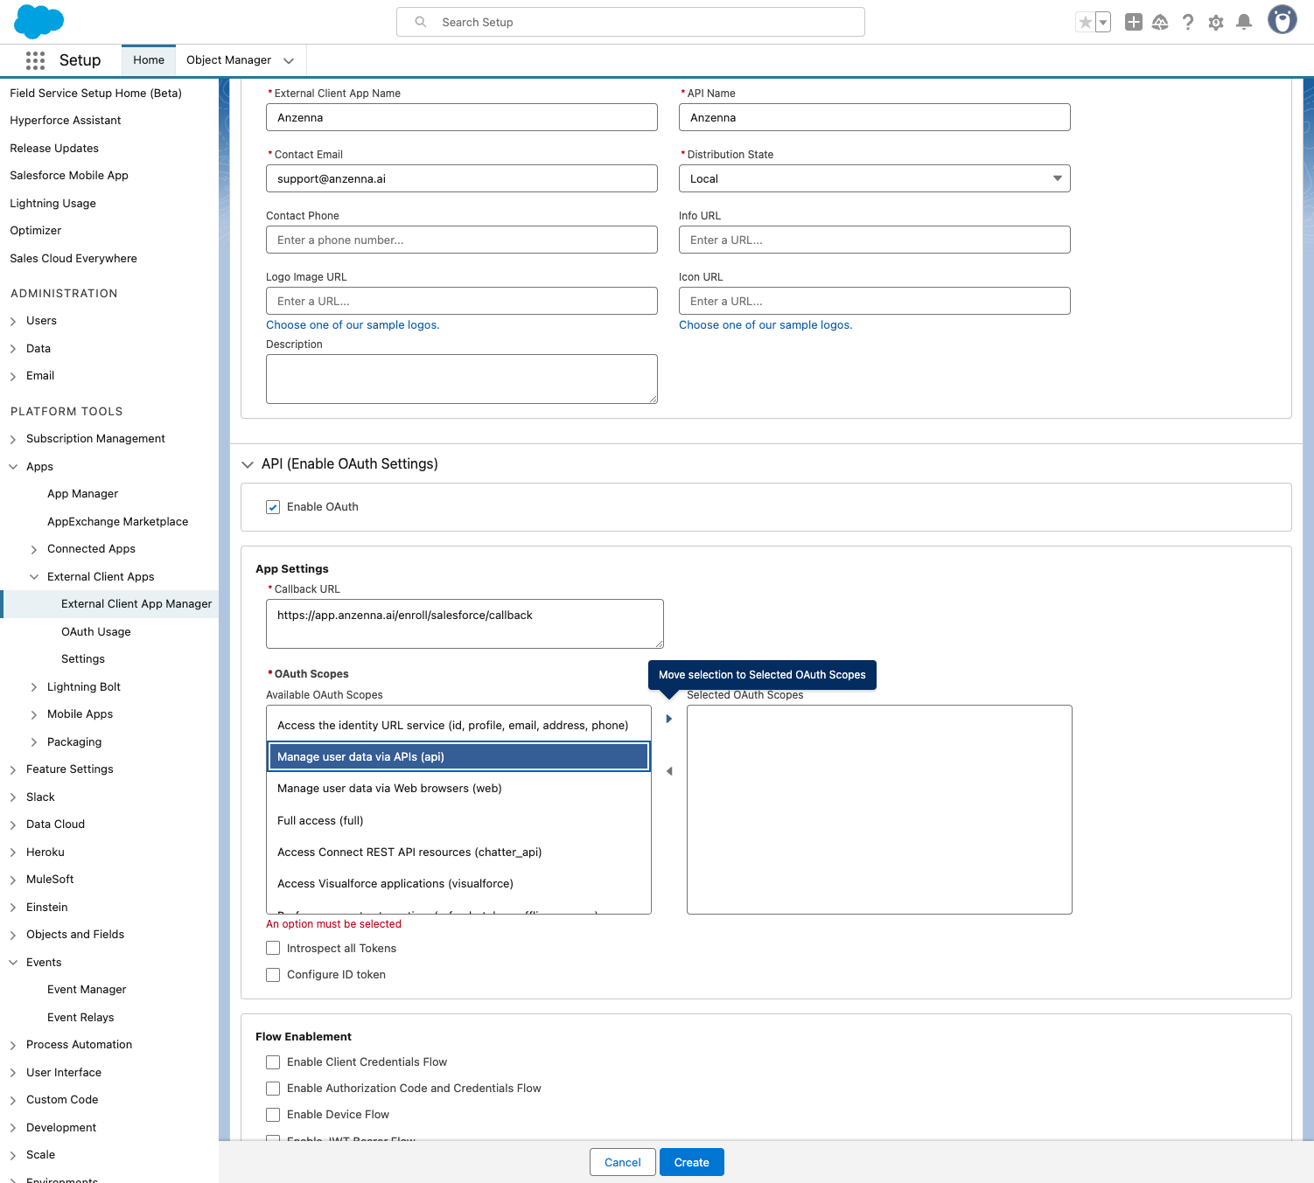This screenshot has width=1314, height=1183.
Task: Open OAuth Usage in the sidebar
Action: point(95,631)
